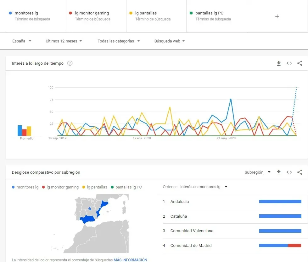Click the blue dot of monitores lg term
Image resolution: width=308 pixels, height=262 pixels.
(x=10, y=13)
